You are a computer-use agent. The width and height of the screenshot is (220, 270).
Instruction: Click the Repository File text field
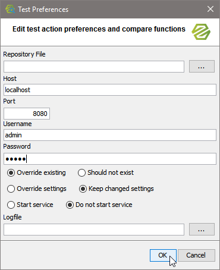tap(94, 67)
